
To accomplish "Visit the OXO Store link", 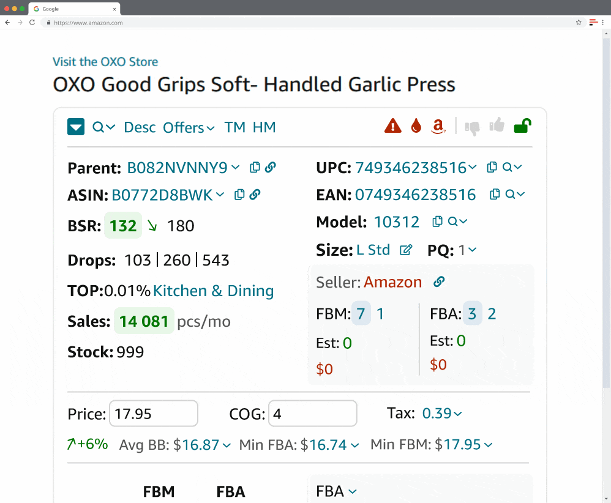I will (x=105, y=62).
